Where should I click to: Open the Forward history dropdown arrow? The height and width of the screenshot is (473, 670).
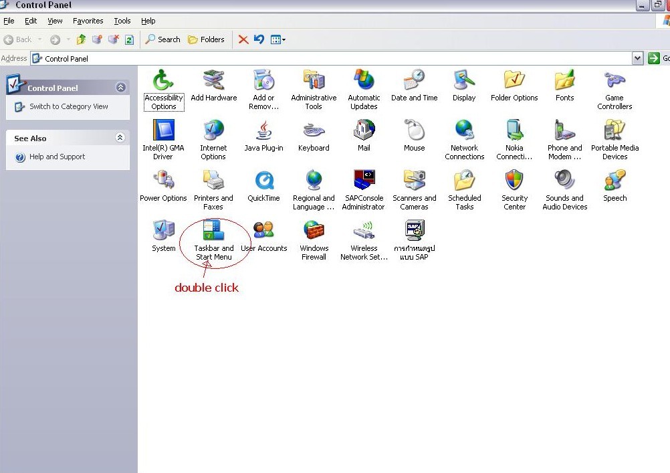68,39
